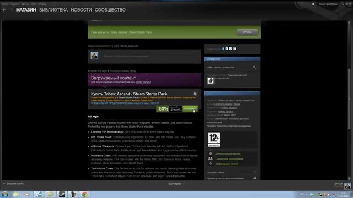
Task: Click the icon beside the visit website link
Action: point(255,172)
